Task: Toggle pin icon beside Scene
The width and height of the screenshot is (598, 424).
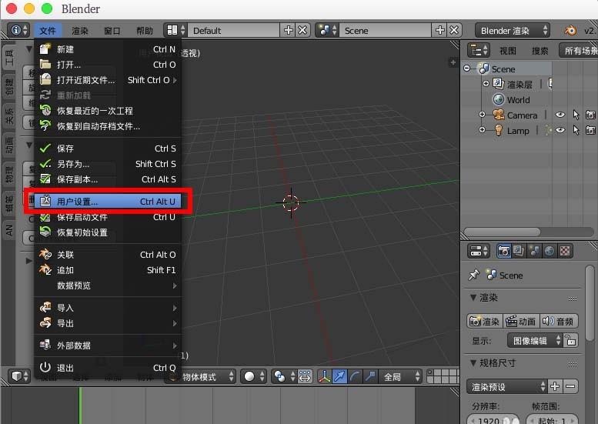Action: tap(474, 275)
